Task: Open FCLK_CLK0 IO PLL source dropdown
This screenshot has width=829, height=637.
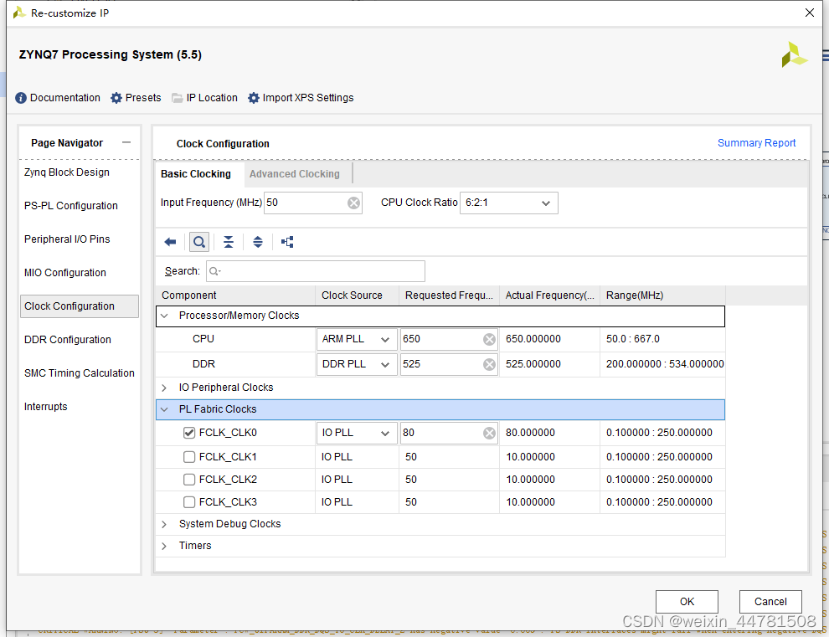Action: [357, 434]
